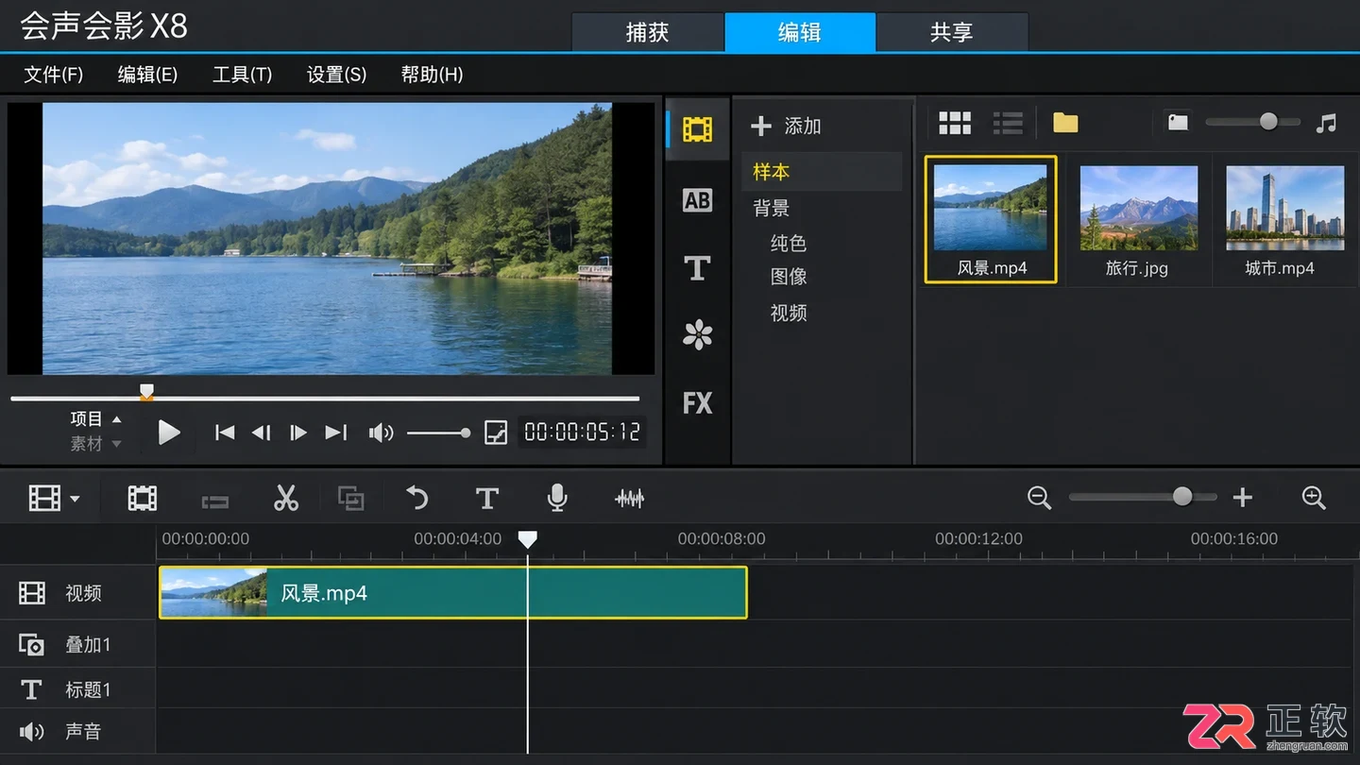Mute the 声音 track speaker icon
This screenshot has height=765, width=1360.
click(x=31, y=731)
